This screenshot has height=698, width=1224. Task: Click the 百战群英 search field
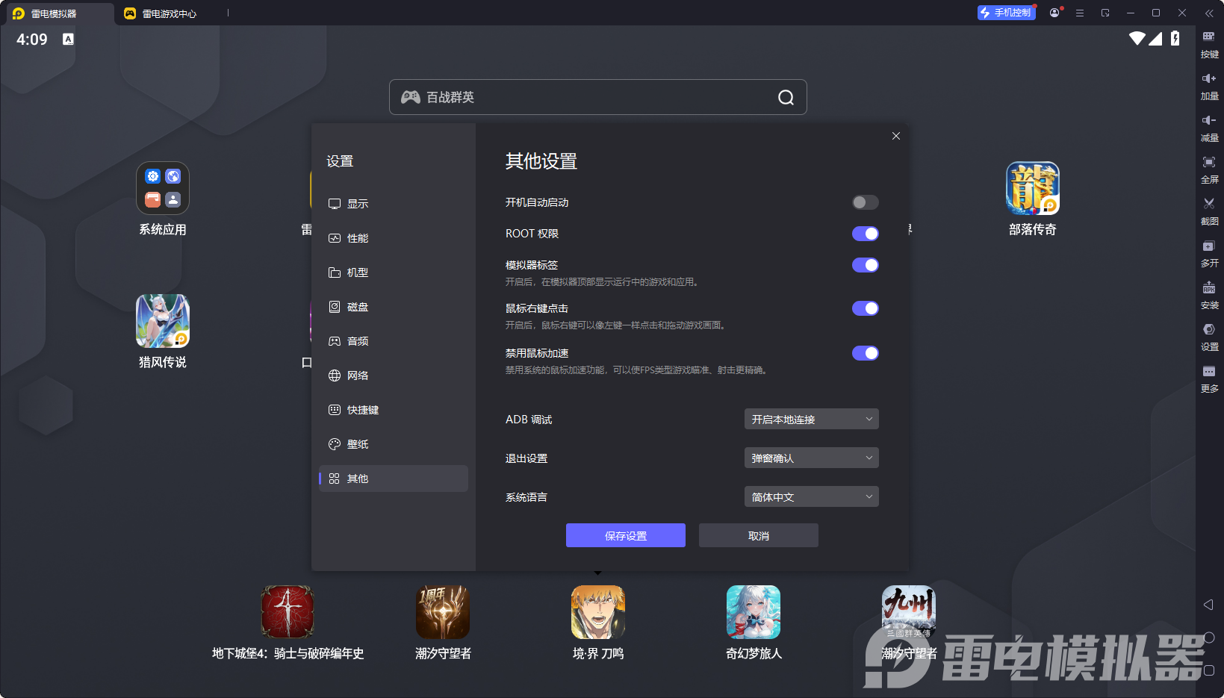597,97
